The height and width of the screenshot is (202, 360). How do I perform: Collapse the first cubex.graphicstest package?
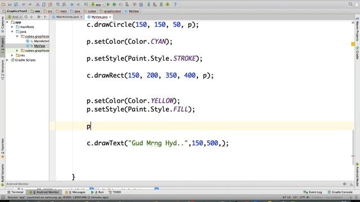(17, 36)
